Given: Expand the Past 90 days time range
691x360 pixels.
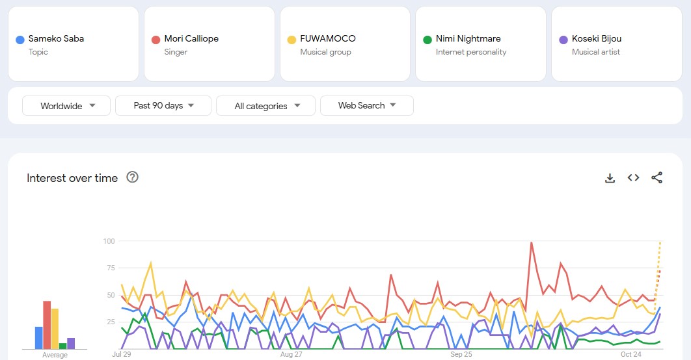Looking at the screenshot, I should pos(163,106).
